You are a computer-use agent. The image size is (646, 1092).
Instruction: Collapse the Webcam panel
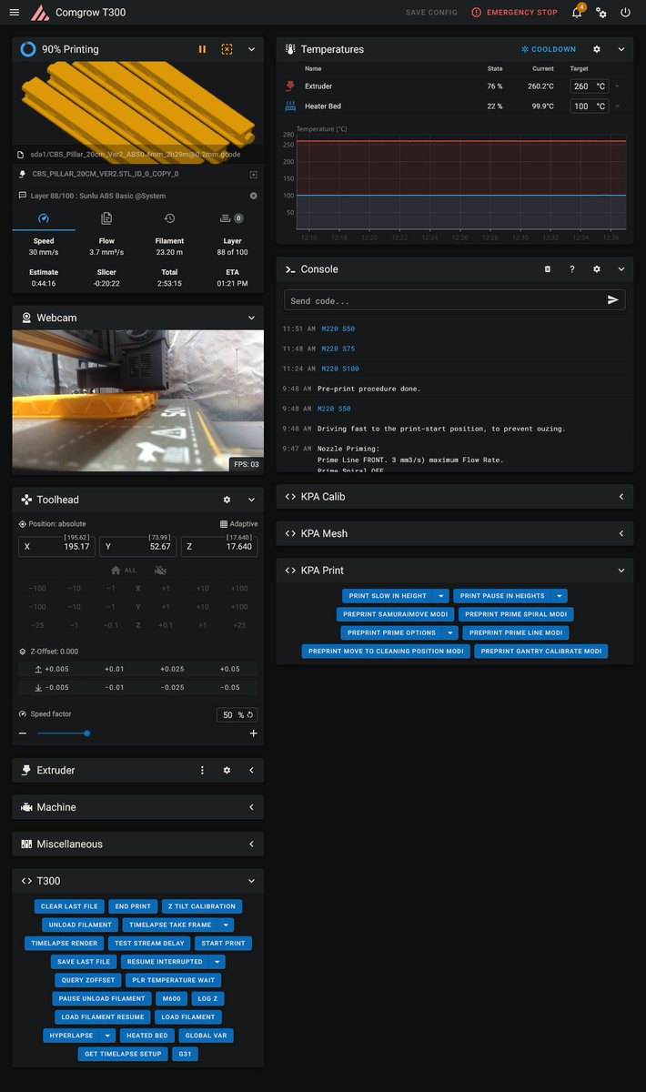click(252, 318)
